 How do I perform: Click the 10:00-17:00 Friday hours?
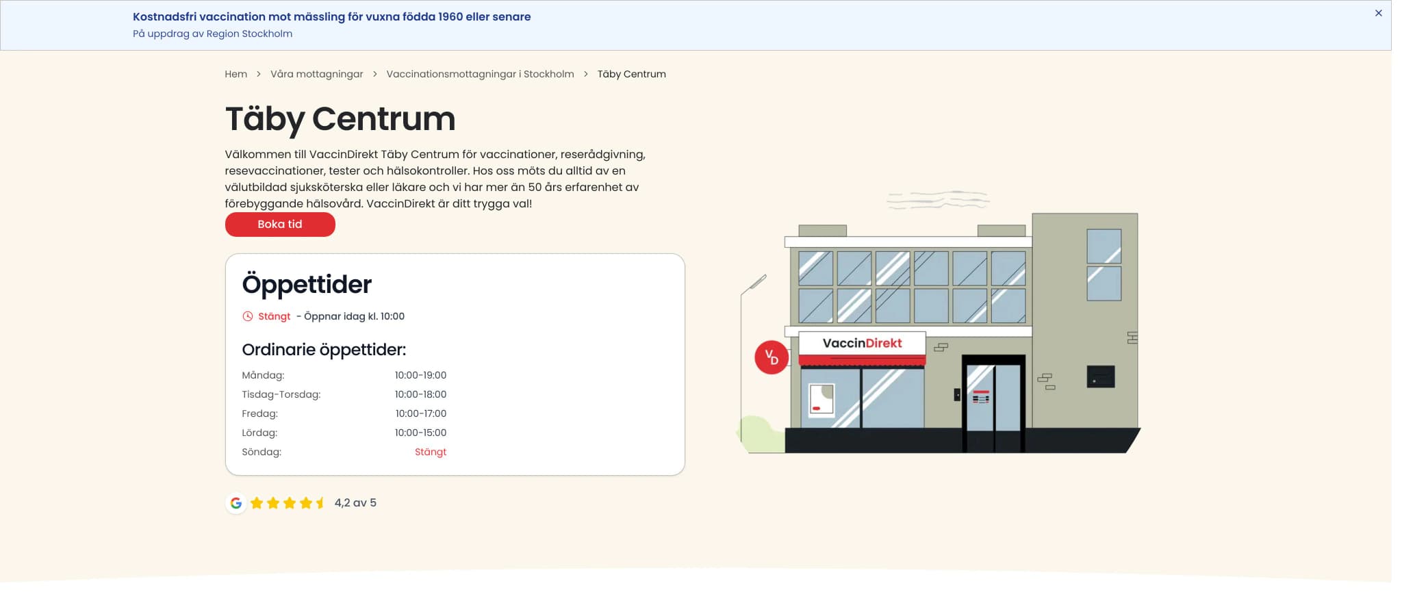point(421,413)
